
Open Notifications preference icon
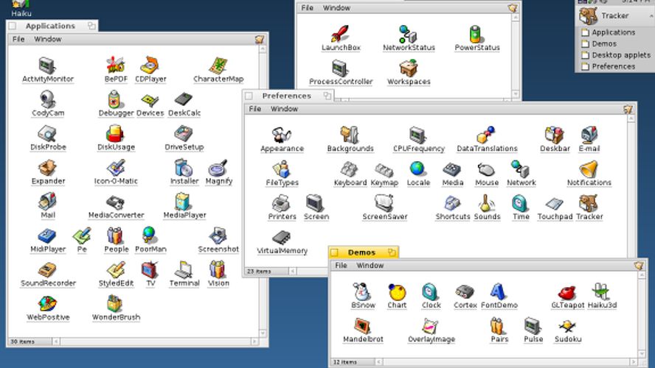click(589, 169)
